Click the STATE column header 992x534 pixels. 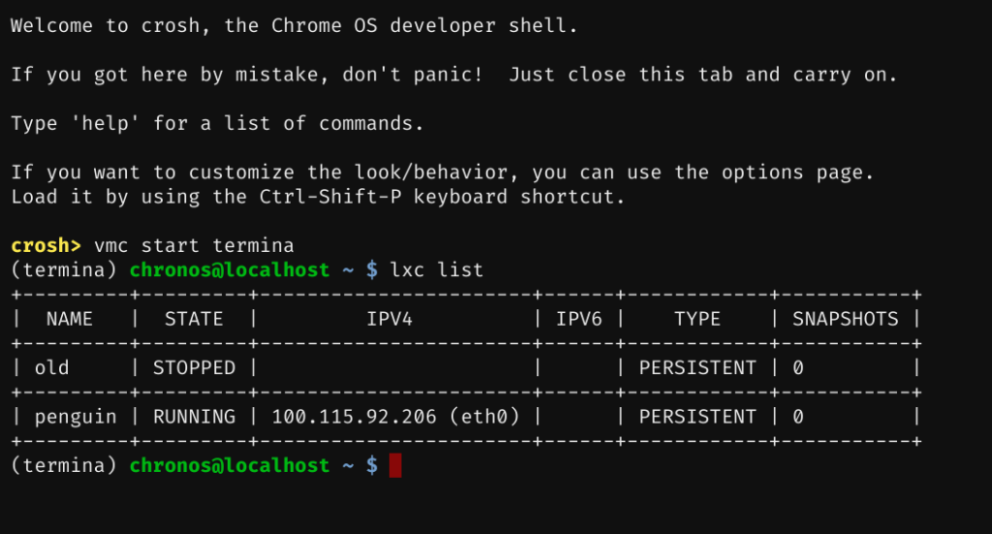pos(194,319)
